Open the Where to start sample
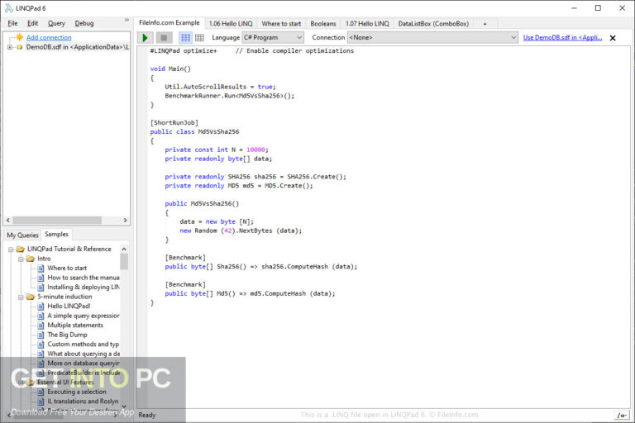 coord(67,268)
